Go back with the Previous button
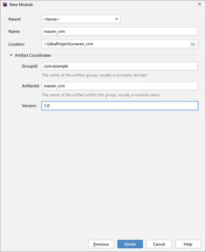This screenshot has width=206, height=252. [x=101, y=244]
